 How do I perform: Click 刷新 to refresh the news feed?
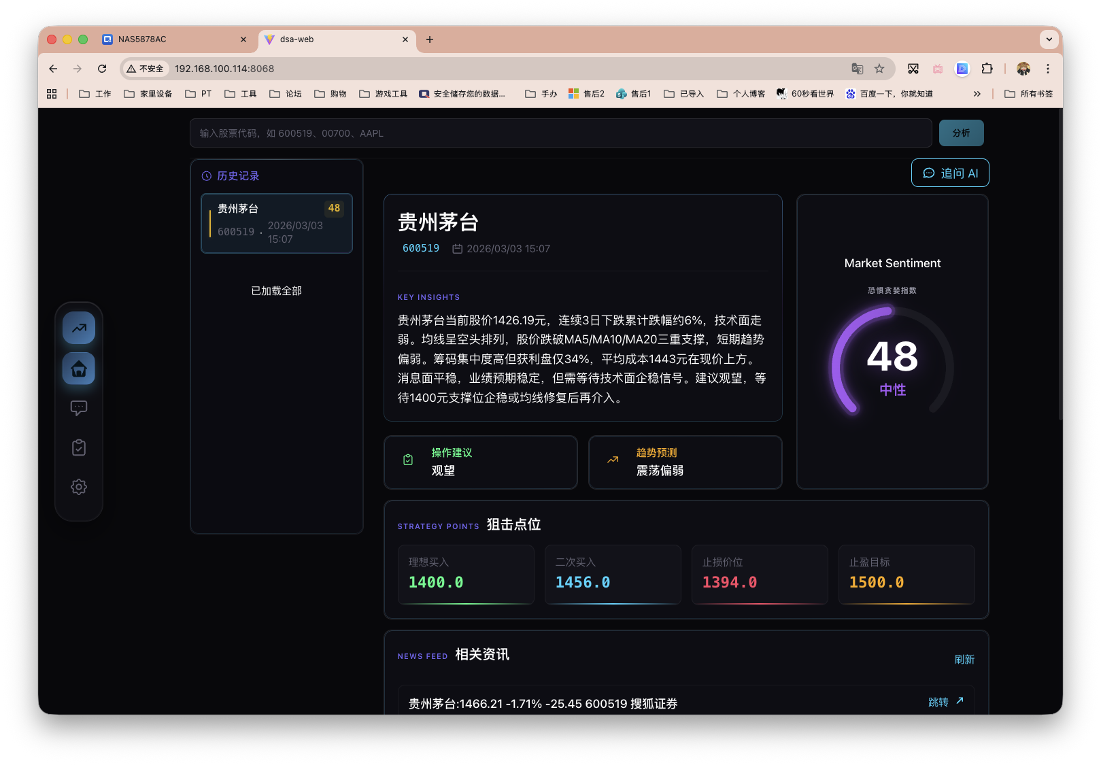click(x=966, y=659)
